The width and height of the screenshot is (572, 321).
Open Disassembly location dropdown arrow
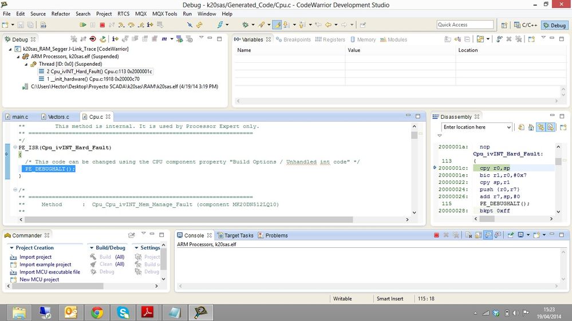point(508,127)
